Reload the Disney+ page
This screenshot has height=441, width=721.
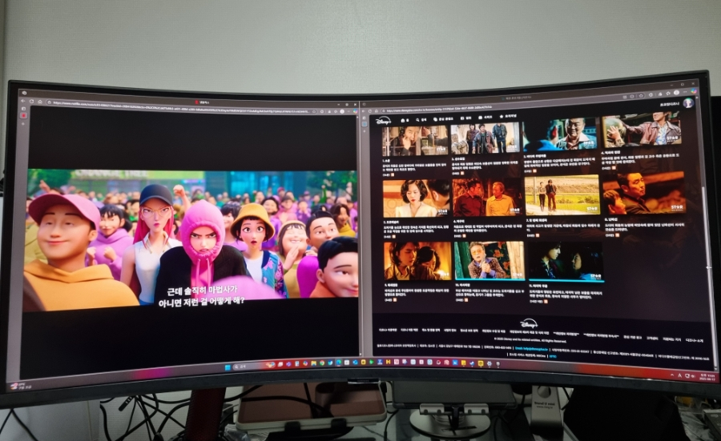369,110
